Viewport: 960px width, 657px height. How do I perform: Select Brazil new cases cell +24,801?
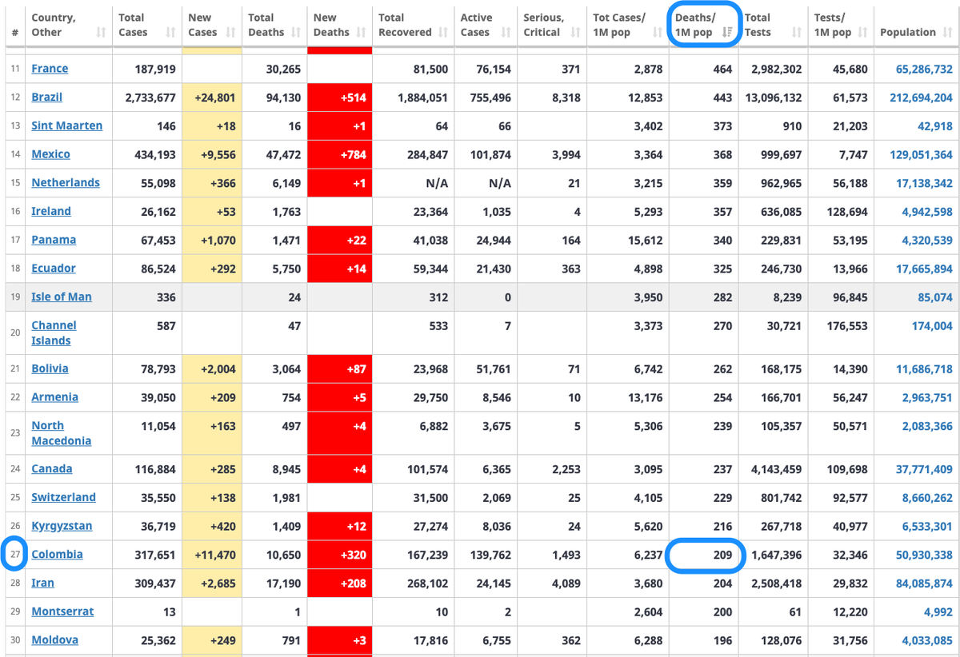click(x=212, y=98)
